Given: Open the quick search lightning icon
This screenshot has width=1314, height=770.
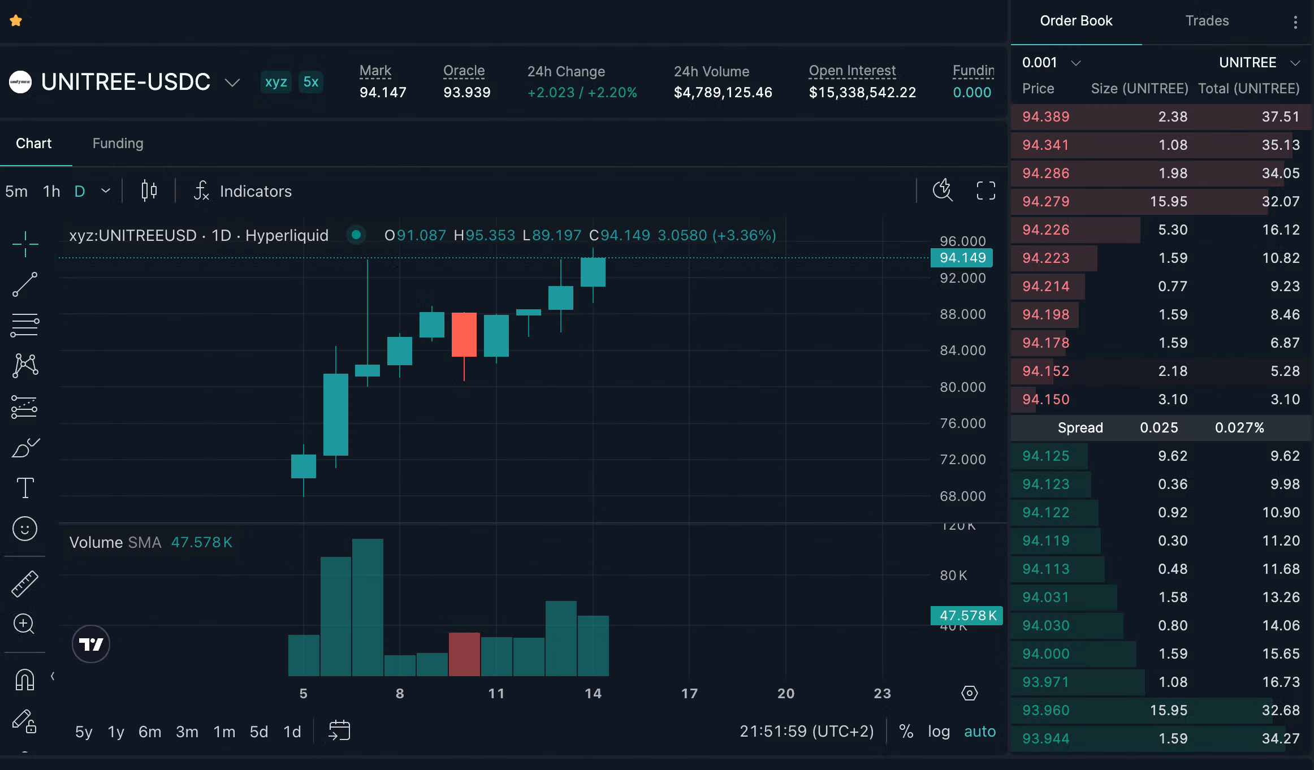Looking at the screenshot, I should point(943,191).
